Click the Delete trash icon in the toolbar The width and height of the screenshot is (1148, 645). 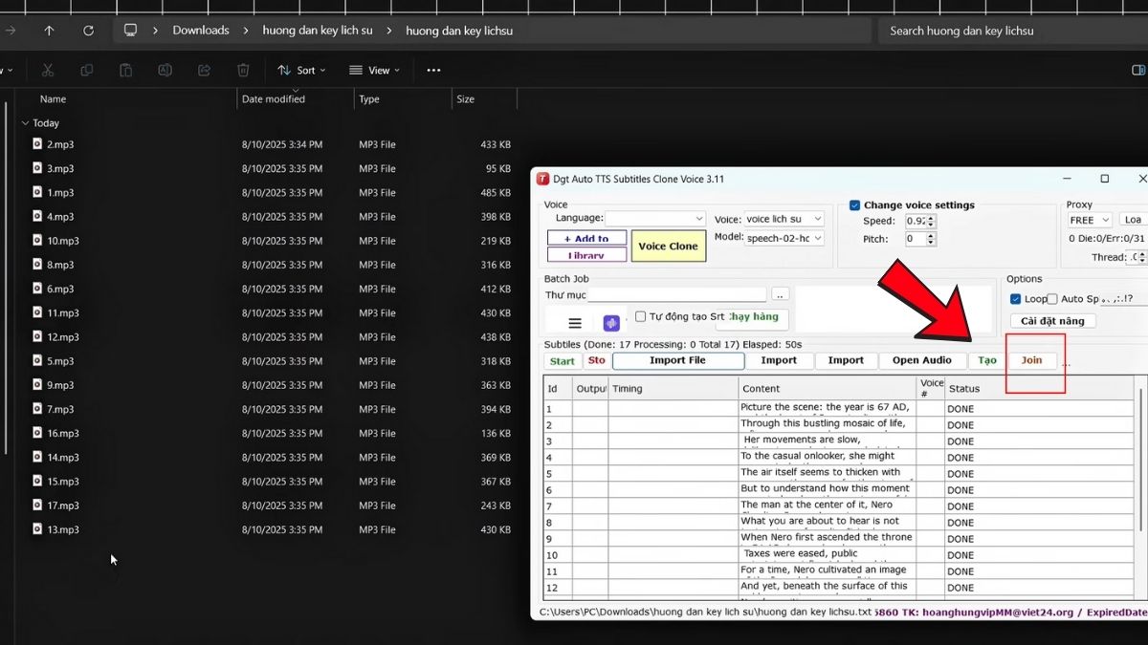pyautogui.click(x=243, y=70)
